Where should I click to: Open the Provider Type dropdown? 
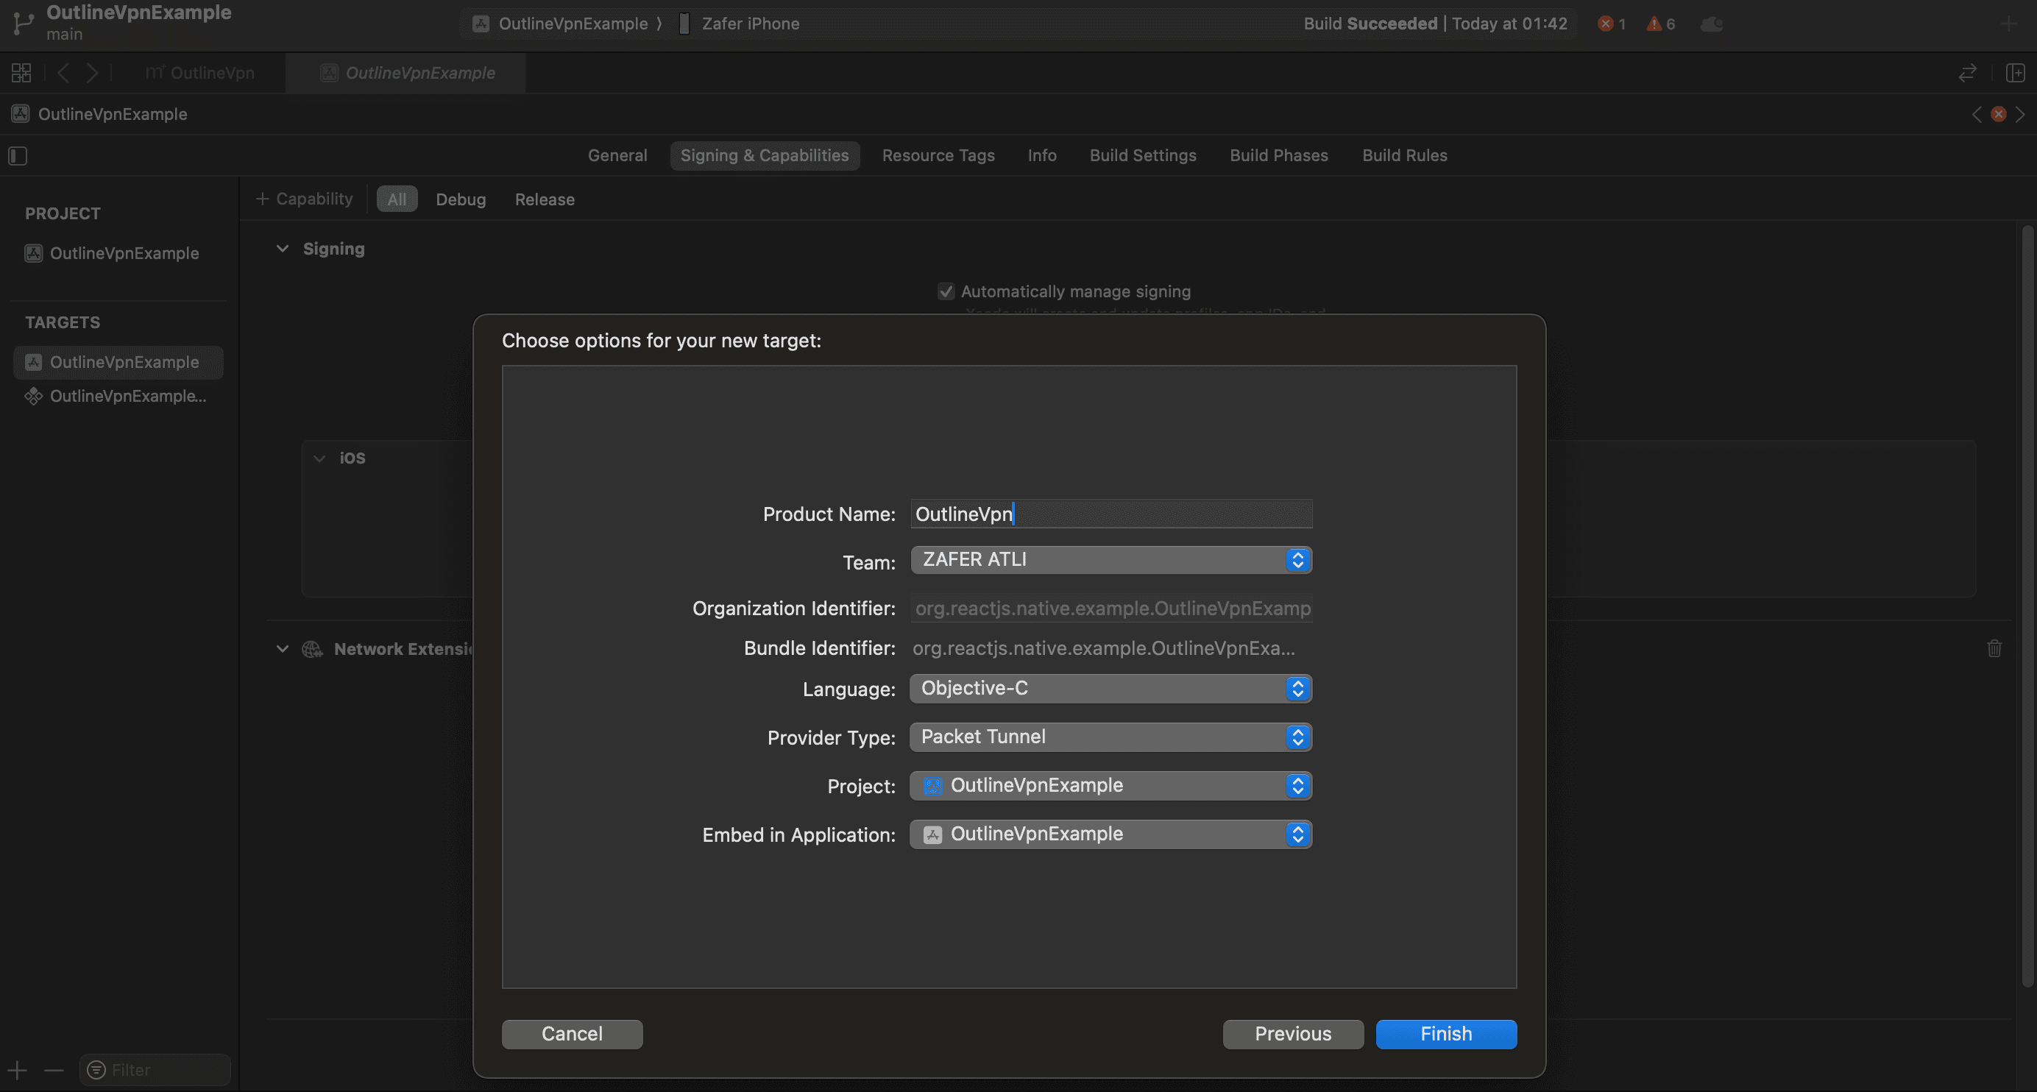coord(1110,737)
